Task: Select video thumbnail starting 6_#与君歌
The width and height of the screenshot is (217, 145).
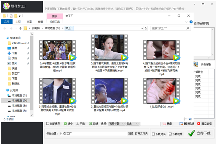Action: pos(58,50)
